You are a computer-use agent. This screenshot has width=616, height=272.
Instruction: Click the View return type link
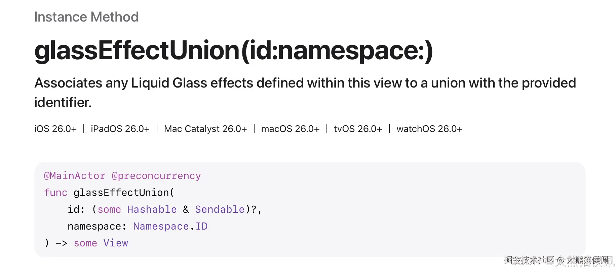(116, 243)
